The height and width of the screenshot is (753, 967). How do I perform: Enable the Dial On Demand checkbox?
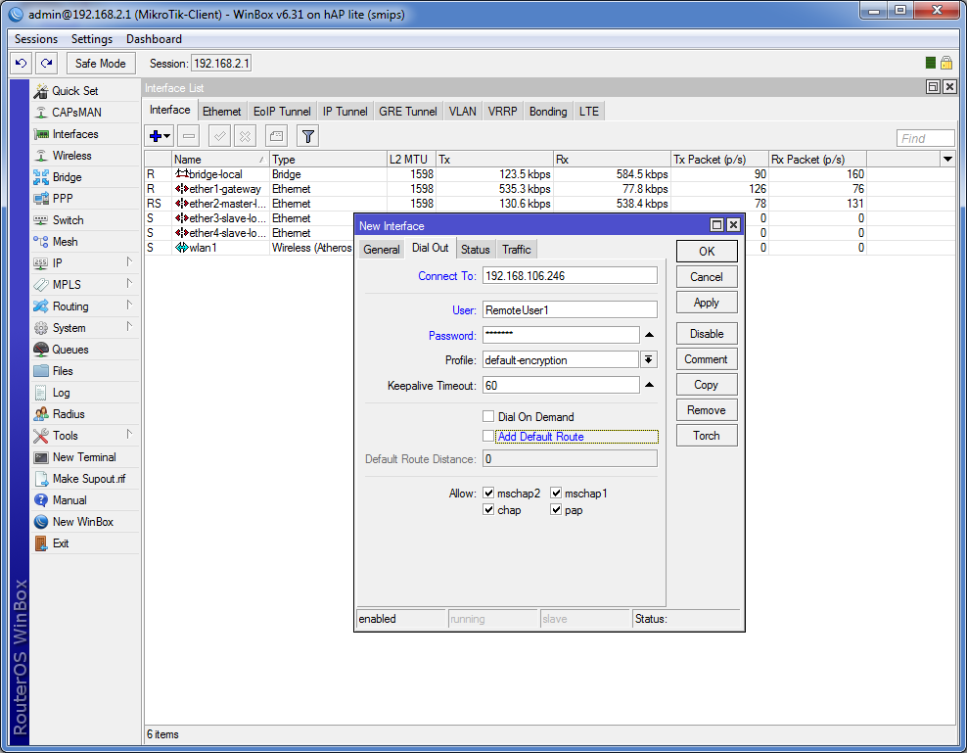pyautogui.click(x=489, y=417)
